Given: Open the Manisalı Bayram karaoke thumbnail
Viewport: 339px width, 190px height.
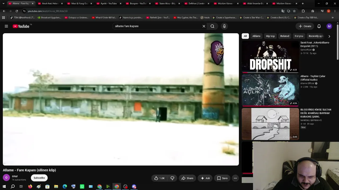Looking at the screenshot, I should coord(270,124).
